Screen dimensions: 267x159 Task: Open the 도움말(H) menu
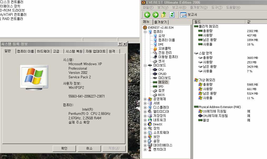233,7
